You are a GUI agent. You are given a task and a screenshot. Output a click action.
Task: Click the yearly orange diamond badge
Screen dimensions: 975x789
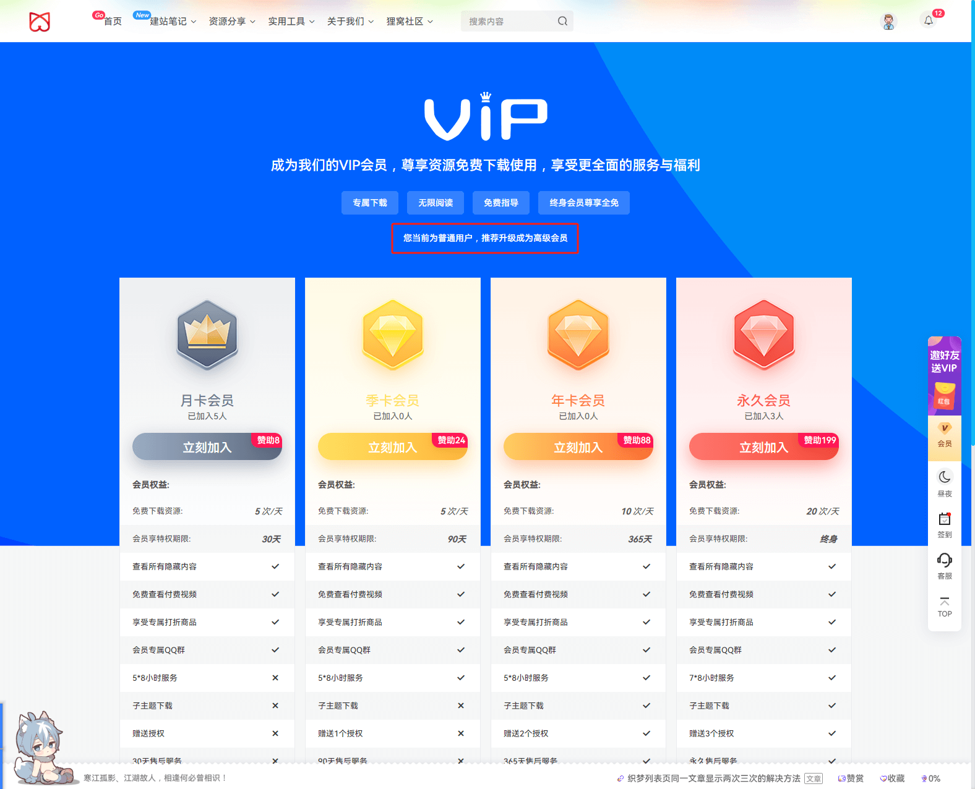pyautogui.click(x=578, y=335)
